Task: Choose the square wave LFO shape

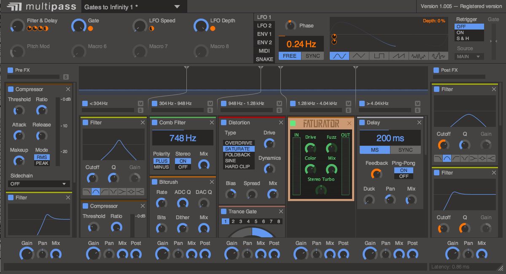Action: (379, 56)
